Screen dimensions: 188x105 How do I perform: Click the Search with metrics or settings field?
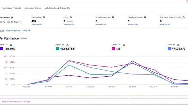[94, 101]
